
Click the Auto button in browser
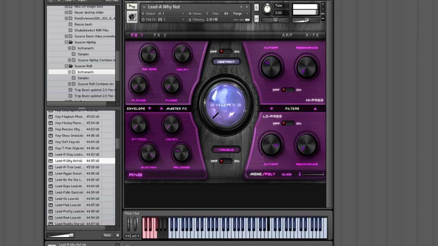(107, 235)
